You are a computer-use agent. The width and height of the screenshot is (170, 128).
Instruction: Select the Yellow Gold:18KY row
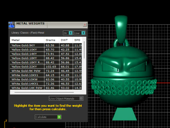pyautogui.click(x=46, y=58)
